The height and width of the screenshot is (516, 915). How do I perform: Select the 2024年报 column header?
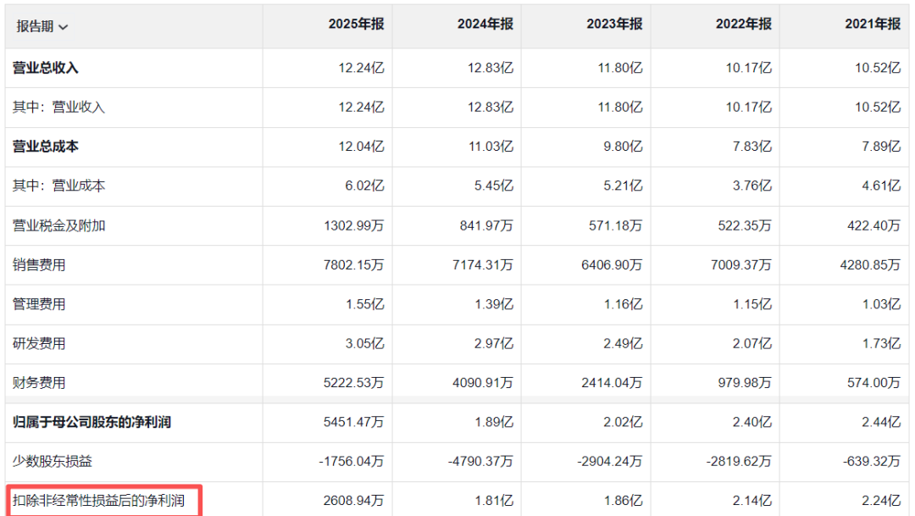click(x=485, y=25)
